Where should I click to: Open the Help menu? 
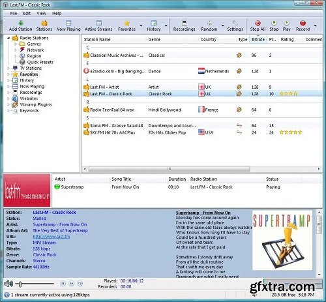click(57, 14)
